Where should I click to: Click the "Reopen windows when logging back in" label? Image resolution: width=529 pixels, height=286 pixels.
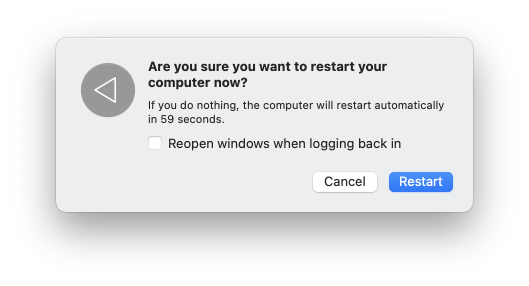point(284,144)
